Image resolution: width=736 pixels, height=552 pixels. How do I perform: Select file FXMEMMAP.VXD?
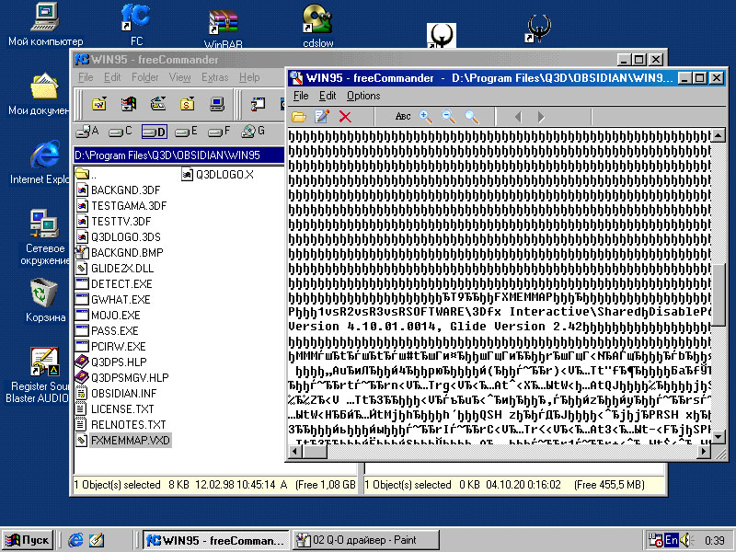pyautogui.click(x=123, y=441)
